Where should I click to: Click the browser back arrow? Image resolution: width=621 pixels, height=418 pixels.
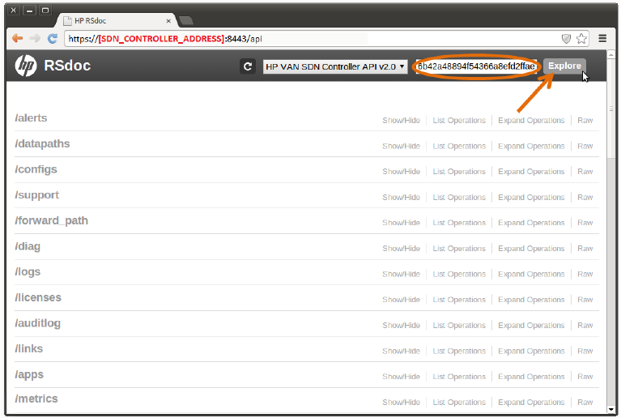point(18,38)
